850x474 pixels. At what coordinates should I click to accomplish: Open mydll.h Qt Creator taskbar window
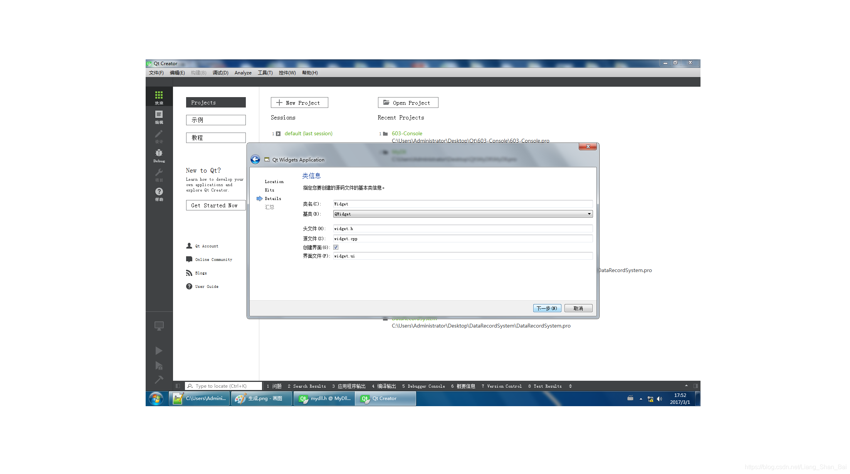pos(324,398)
